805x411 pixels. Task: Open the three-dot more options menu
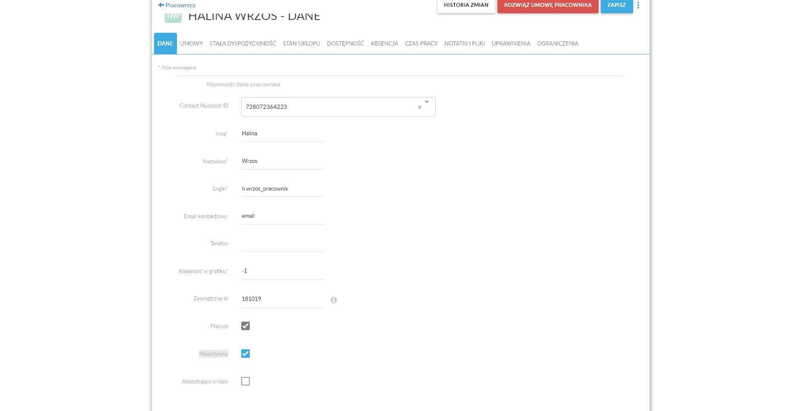click(x=638, y=5)
